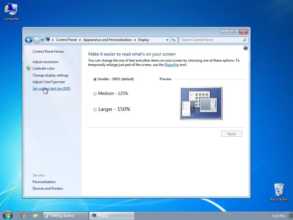Open Change display settings link
The height and width of the screenshot is (220, 293).
click(50, 75)
